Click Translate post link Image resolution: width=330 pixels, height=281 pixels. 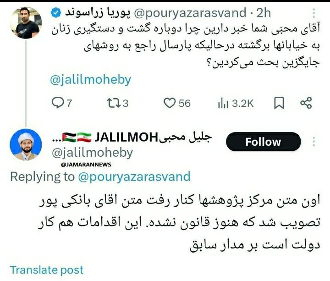click(x=47, y=270)
